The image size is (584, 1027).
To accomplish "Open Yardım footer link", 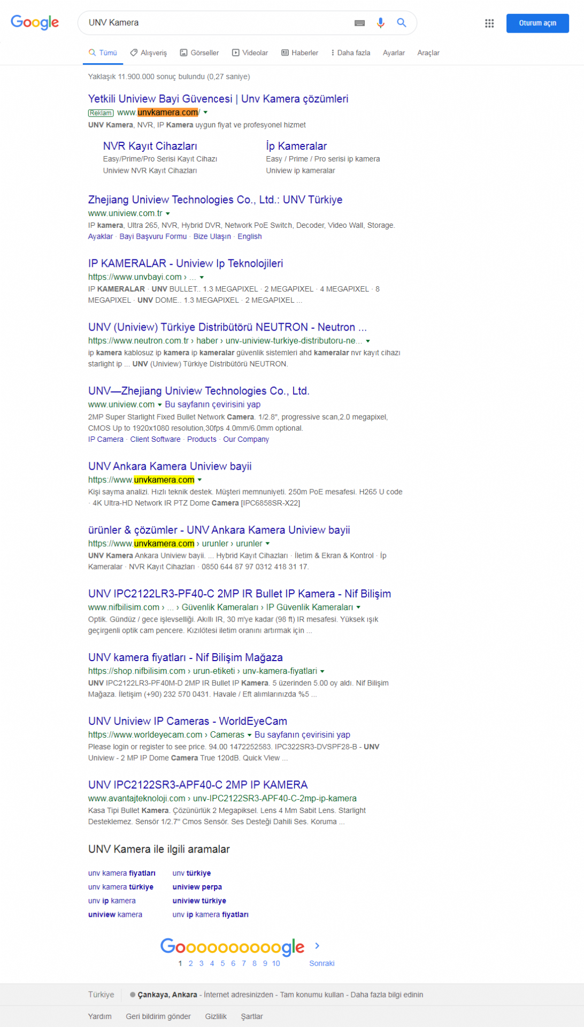I will pyautogui.click(x=100, y=1016).
